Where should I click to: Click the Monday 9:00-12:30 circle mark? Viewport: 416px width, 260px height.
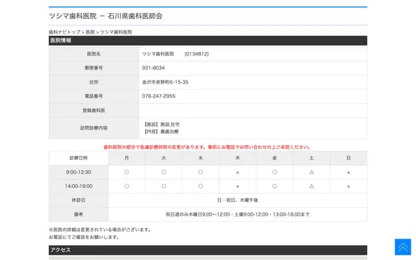coord(127,172)
